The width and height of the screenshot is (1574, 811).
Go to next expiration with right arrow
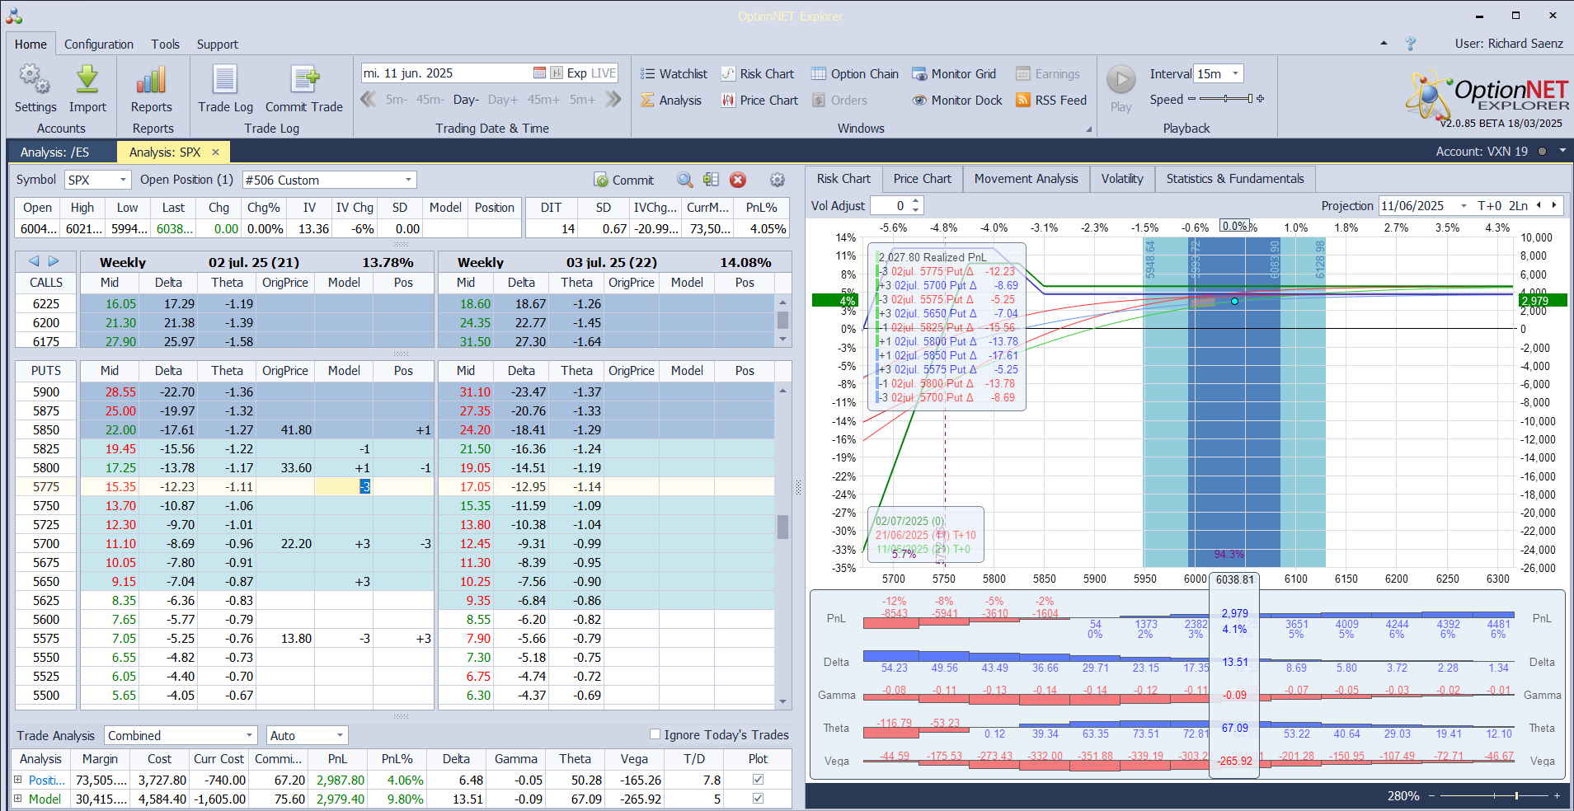click(54, 261)
